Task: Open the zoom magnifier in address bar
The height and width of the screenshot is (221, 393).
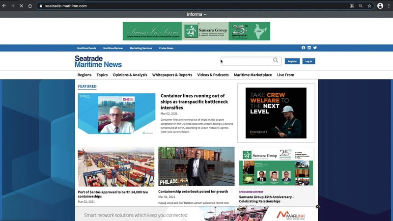Action: 361,6
